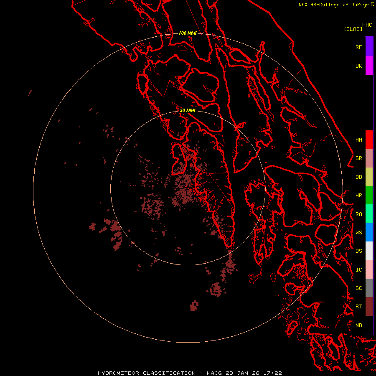Select the GR dusty pink color swatch
The height and width of the screenshot is (376, 376).
point(369,158)
